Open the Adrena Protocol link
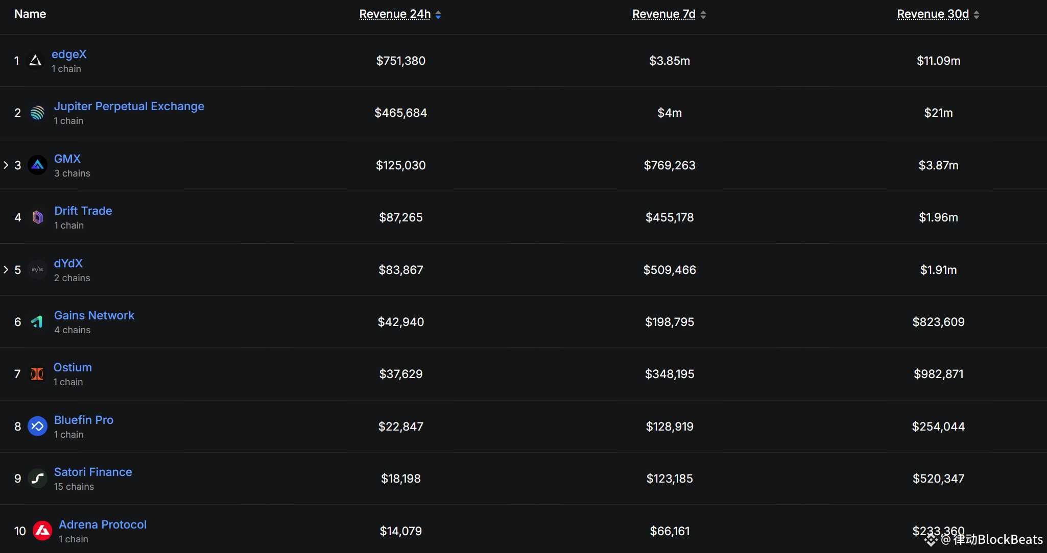The image size is (1047, 553). click(103, 524)
